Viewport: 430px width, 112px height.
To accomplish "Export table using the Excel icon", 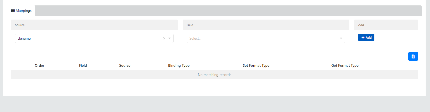I will [x=413, y=56].
